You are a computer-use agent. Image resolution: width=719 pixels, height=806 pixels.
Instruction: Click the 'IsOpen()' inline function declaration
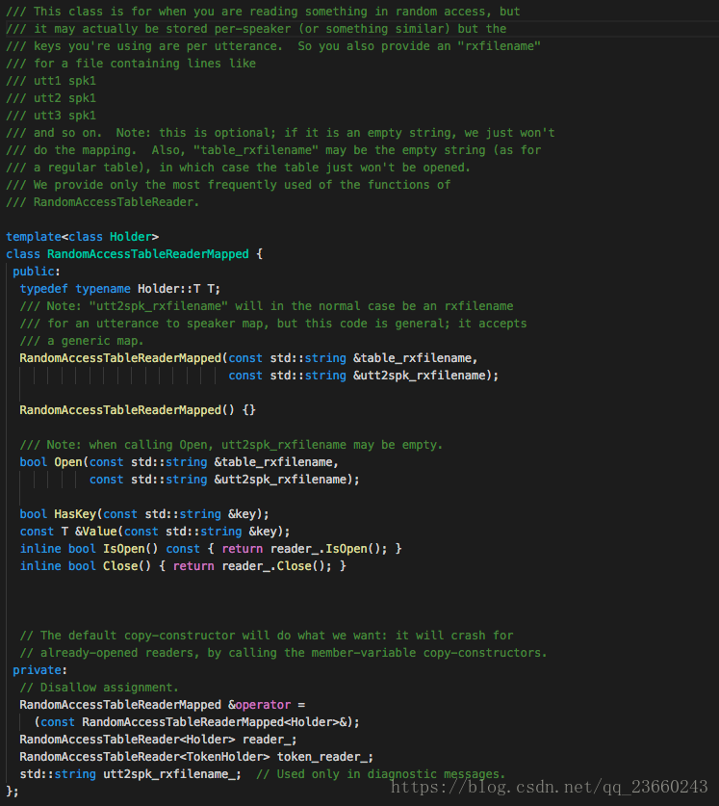[x=131, y=549]
